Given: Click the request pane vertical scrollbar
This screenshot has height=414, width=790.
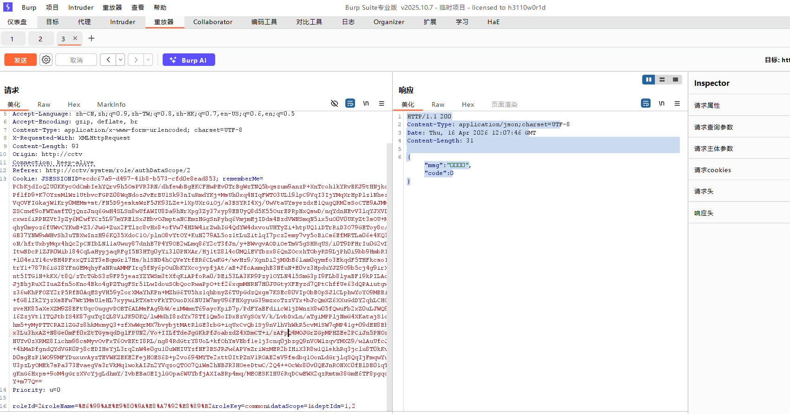Looking at the screenshot, I should pyautogui.click(x=389, y=276).
